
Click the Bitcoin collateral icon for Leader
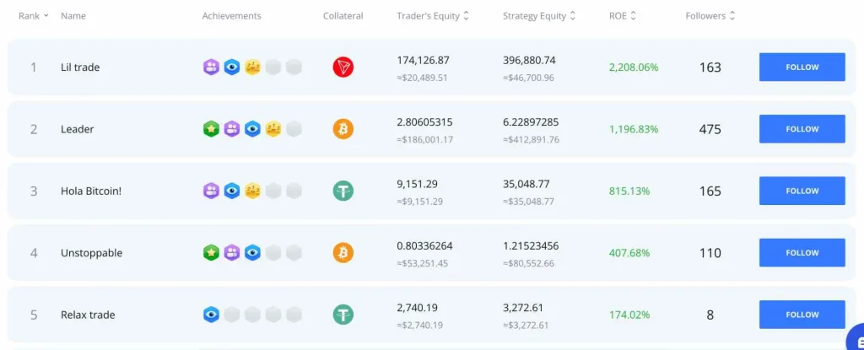pyautogui.click(x=343, y=129)
